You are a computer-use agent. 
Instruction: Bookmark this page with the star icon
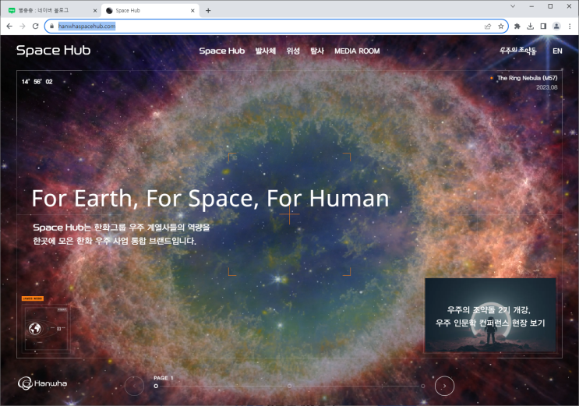tap(501, 26)
